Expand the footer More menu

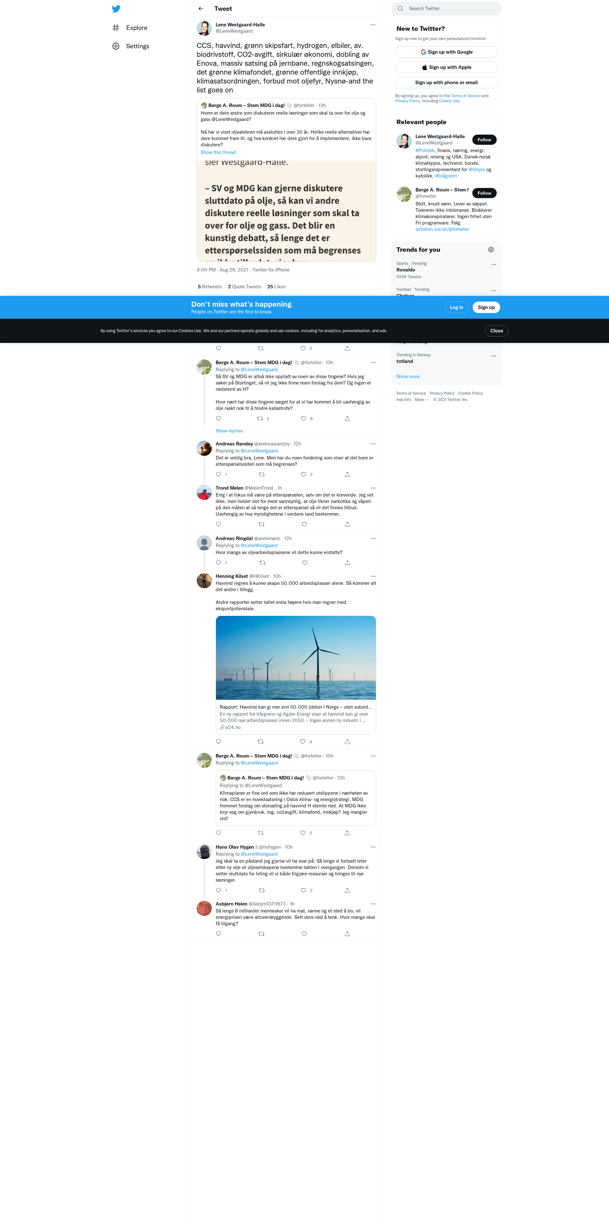[422, 400]
